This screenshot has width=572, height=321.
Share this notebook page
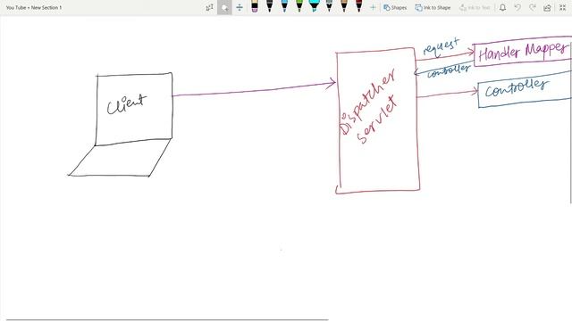547,7
